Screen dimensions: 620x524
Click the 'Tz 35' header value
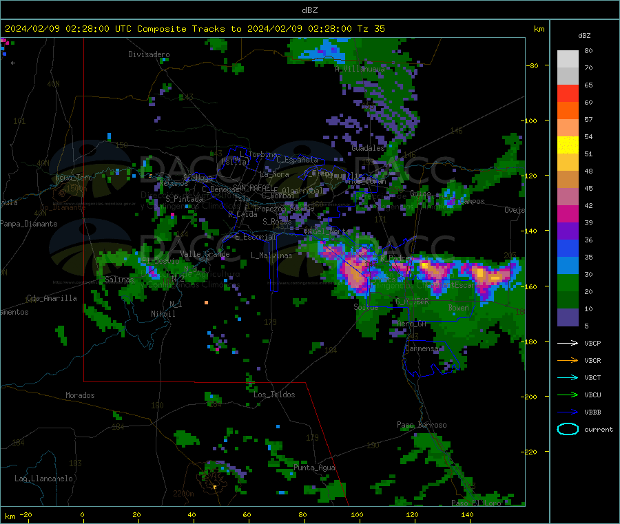click(x=371, y=29)
